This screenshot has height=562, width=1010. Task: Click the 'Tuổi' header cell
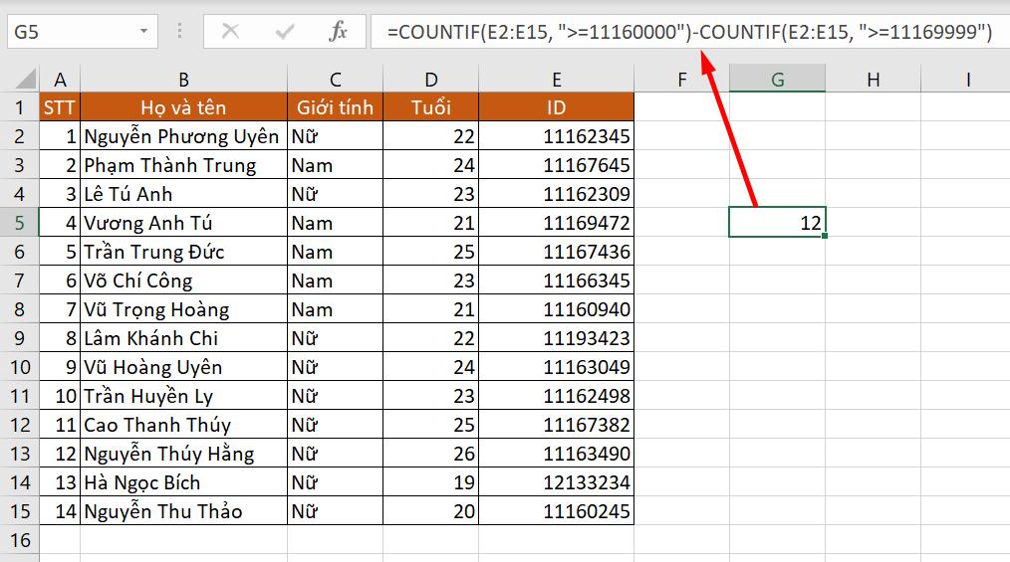[431, 106]
